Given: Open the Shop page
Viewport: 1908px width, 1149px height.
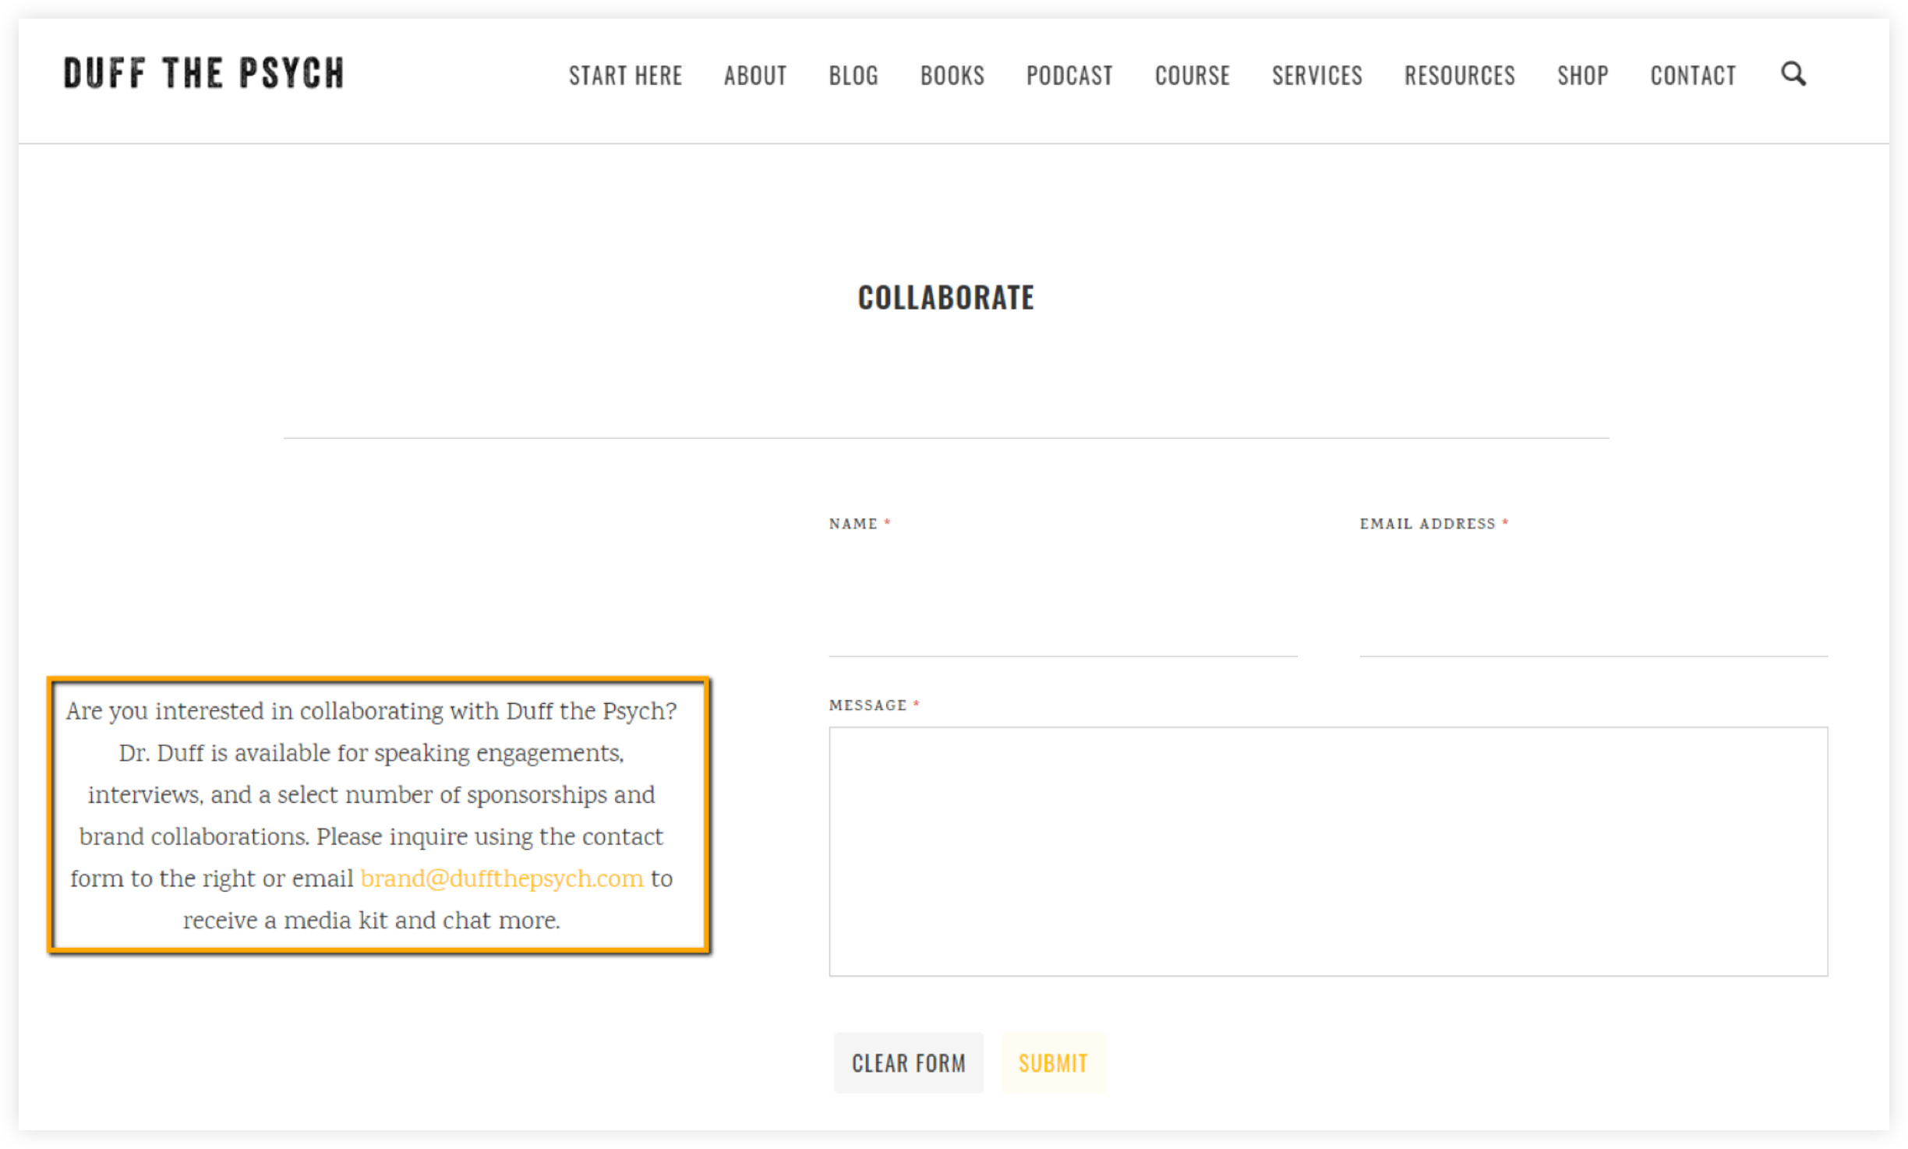Looking at the screenshot, I should 1582,76.
